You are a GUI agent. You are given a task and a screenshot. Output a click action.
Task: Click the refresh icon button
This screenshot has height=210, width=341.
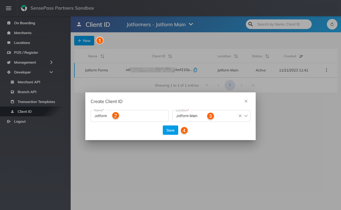[332, 24]
